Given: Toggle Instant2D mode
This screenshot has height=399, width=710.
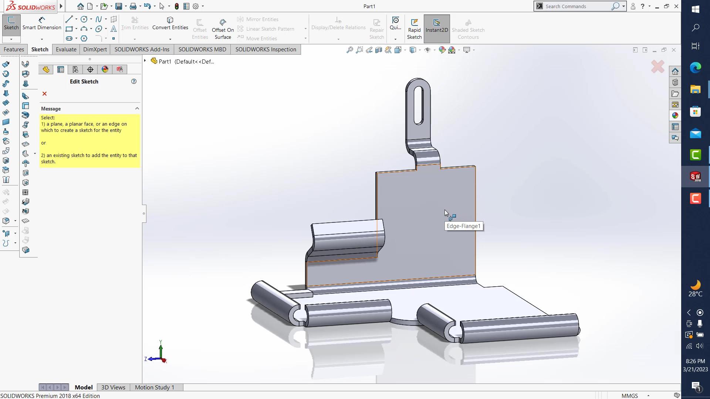Looking at the screenshot, I should pyautogui.click(x=436, y=26).
